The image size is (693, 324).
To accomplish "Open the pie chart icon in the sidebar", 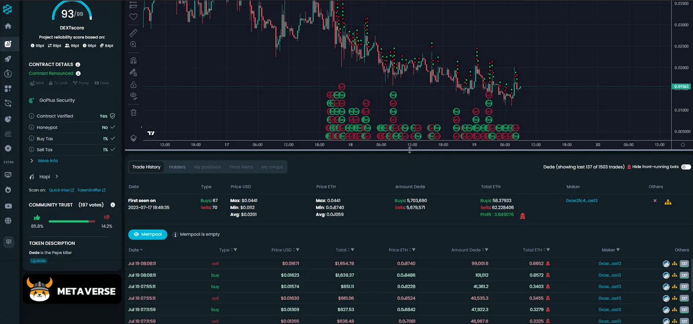I will pyautogui.click(x=8, y=119).
